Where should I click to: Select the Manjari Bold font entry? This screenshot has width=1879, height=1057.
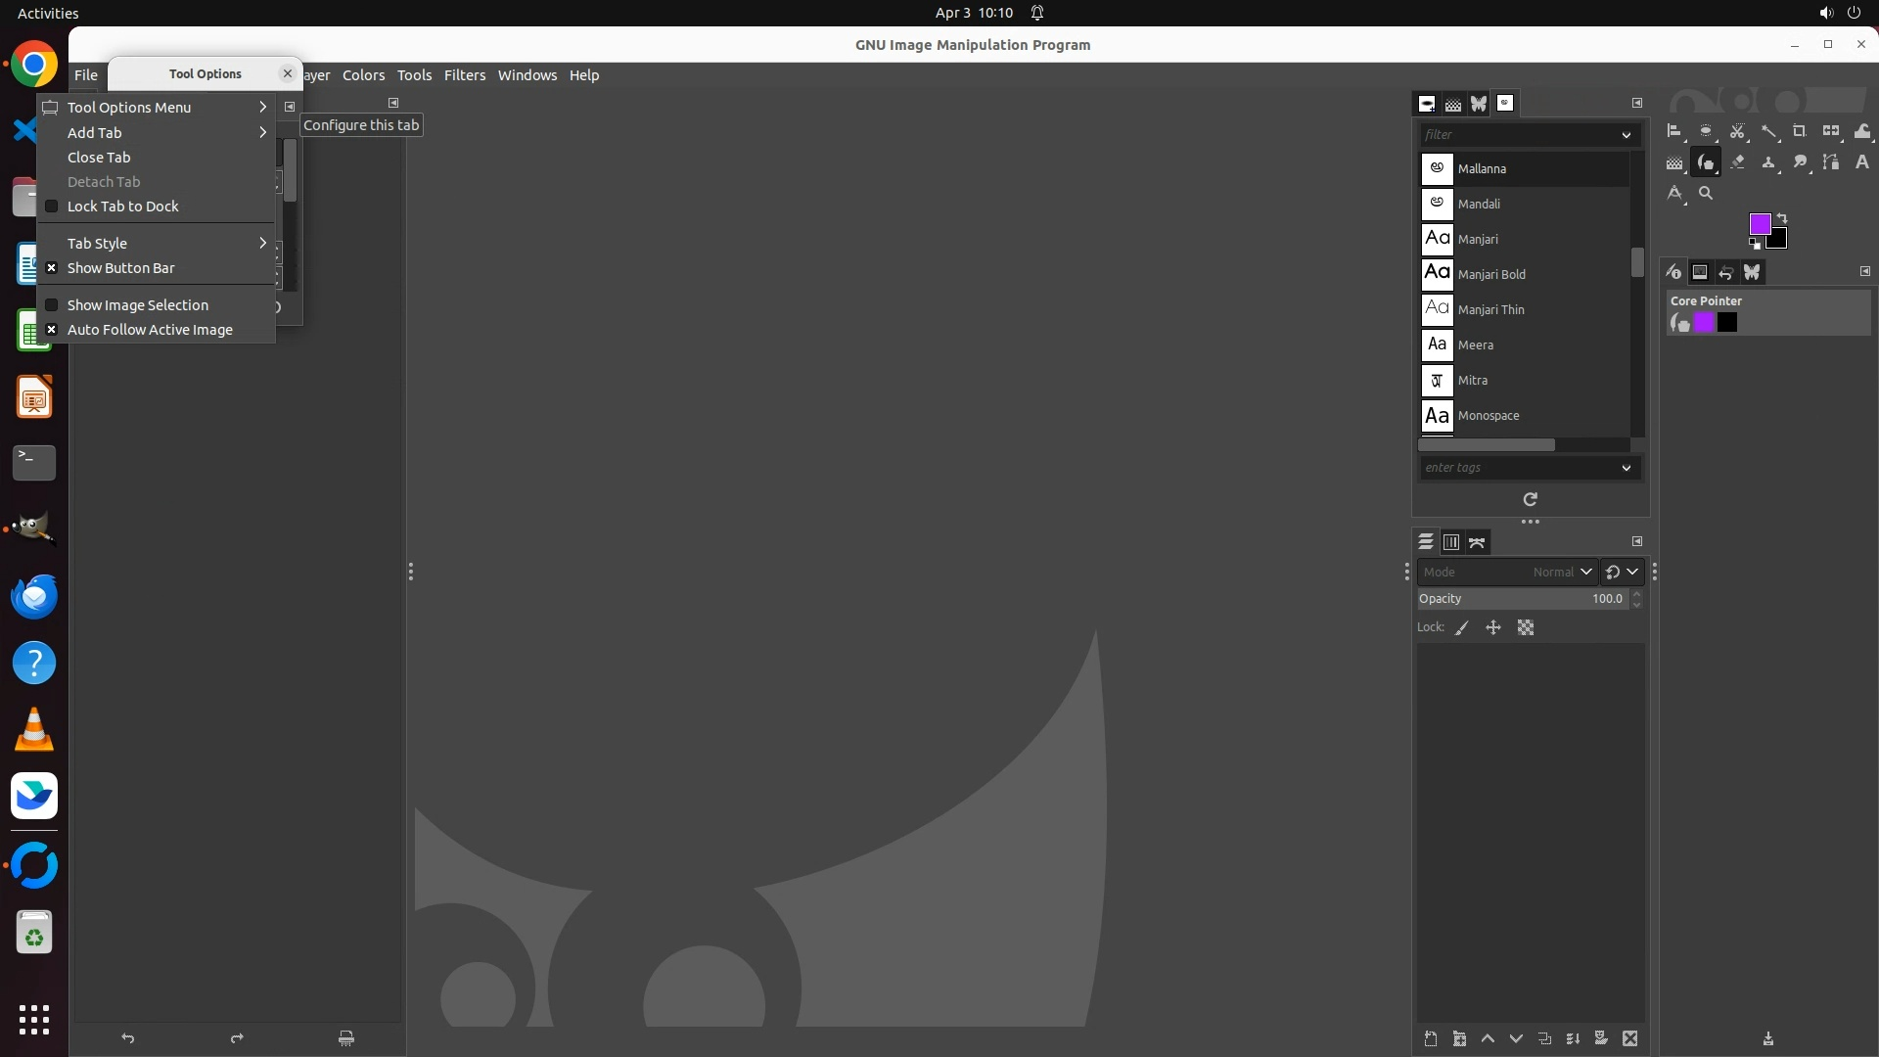click(x=1491, y=274)
